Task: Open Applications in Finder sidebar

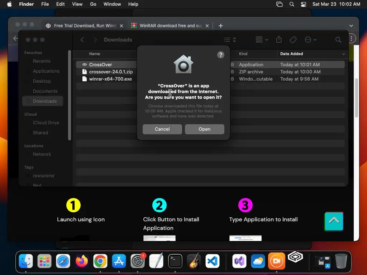Action: point(46,71)
